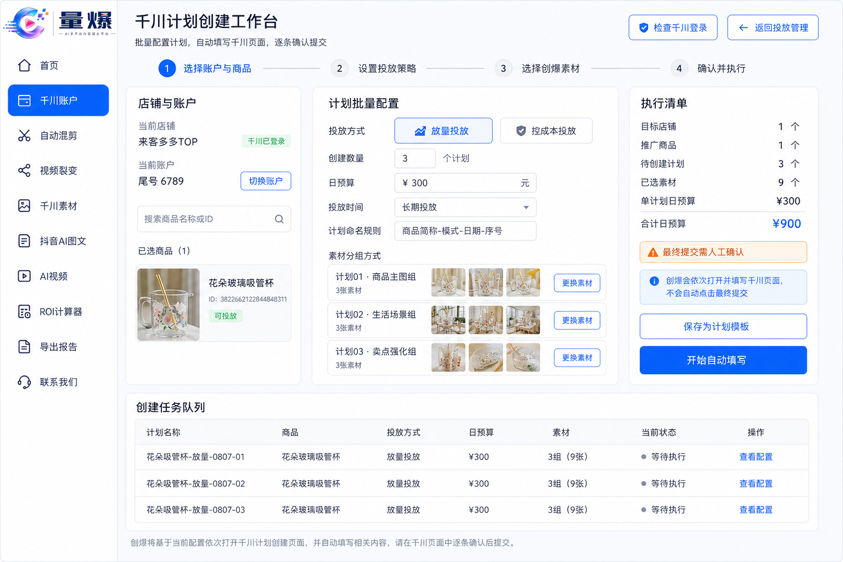Click the 搜索商品名称或ID search field

tap(214, 219)
